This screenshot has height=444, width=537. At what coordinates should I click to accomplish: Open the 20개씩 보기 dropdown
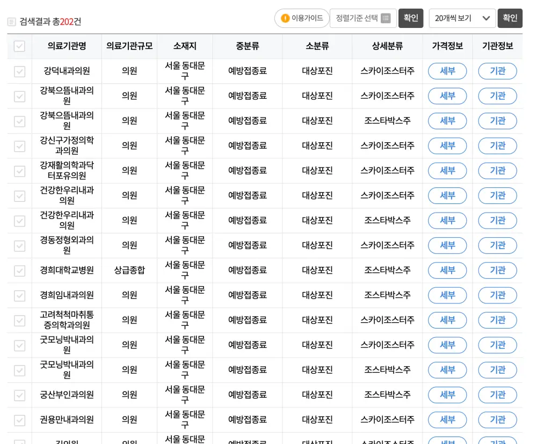tap(462, 18)
